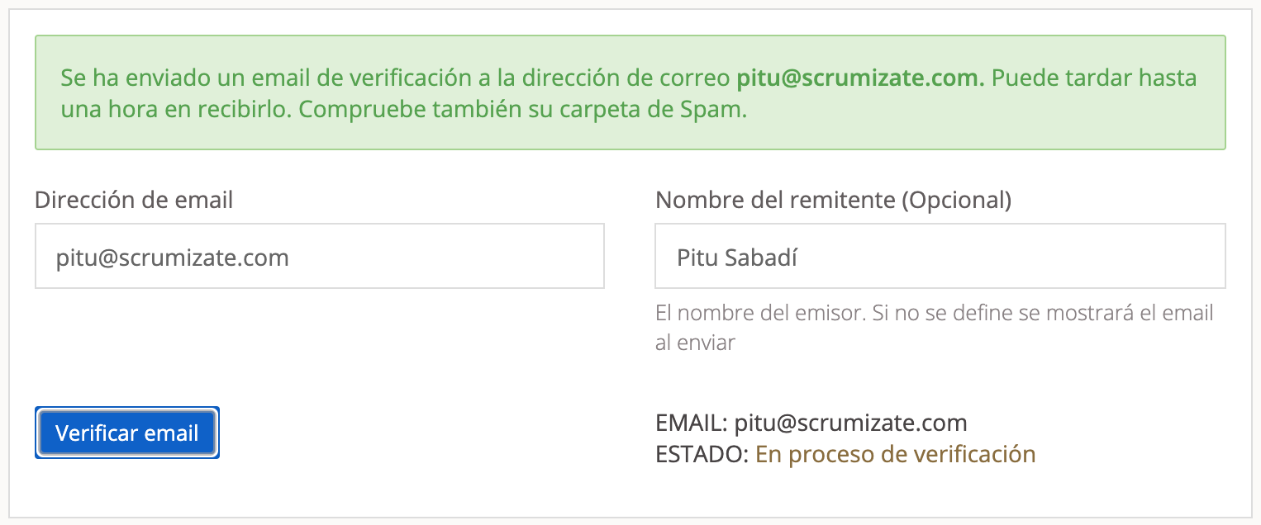Screen dimensions: 1261x525
Task: Click the "ESTADO:" label
Action: 702,453
